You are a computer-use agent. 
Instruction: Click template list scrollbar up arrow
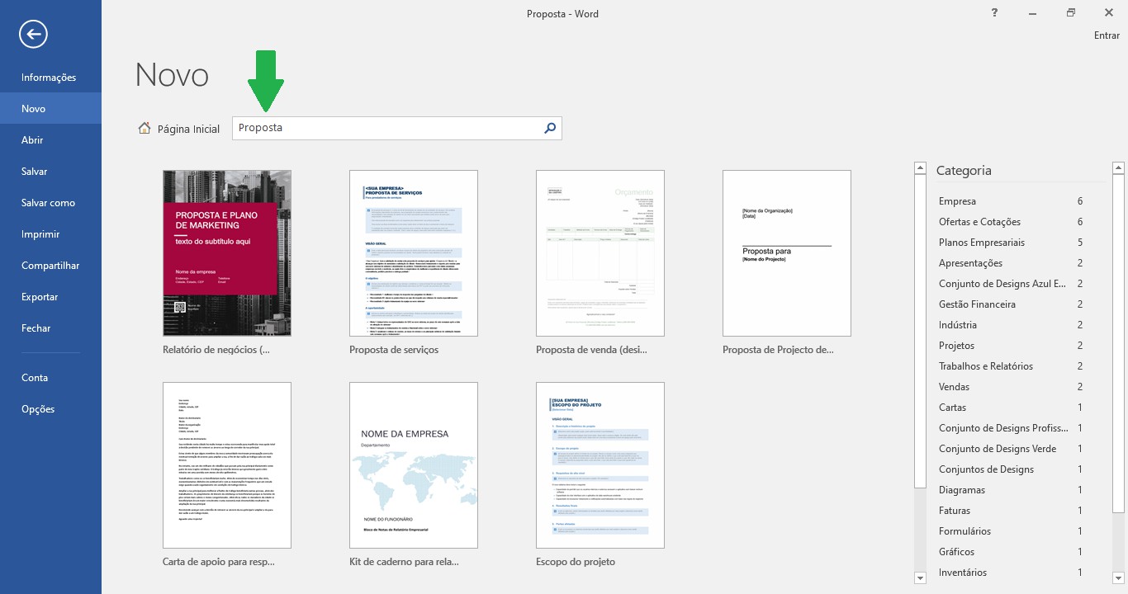coord(921,168)
